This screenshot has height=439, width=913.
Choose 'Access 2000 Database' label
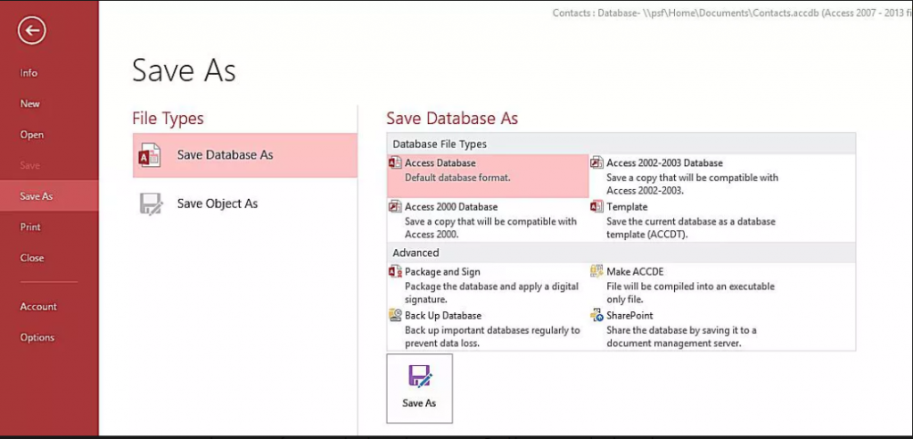pos(451,207)
